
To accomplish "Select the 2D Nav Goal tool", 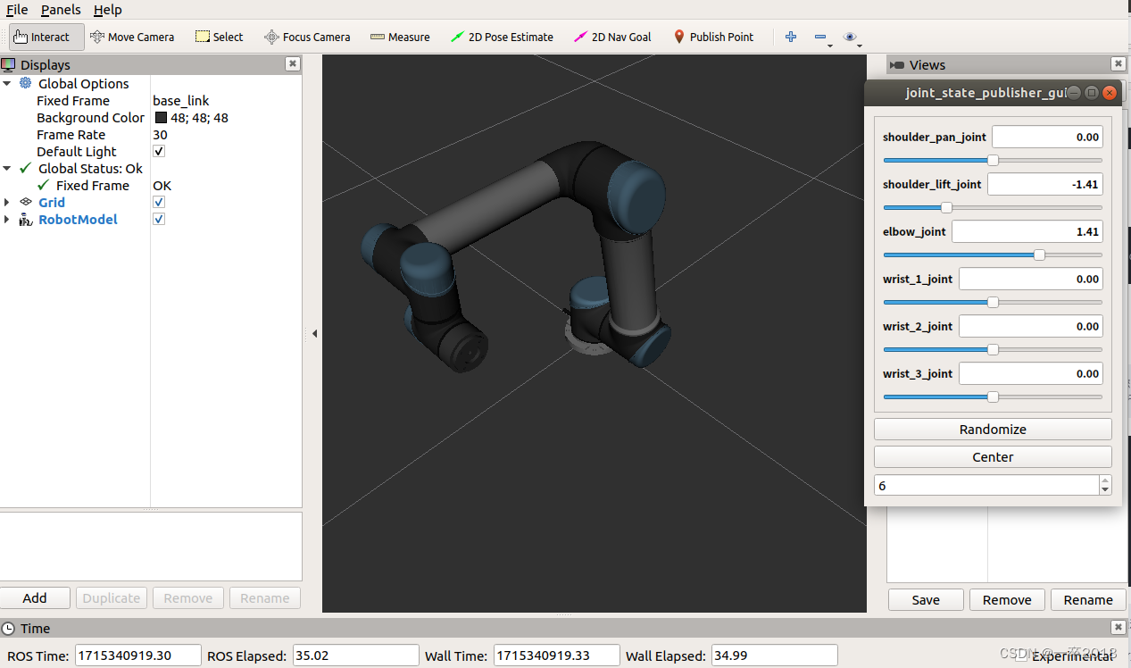I will click(612, 37).
